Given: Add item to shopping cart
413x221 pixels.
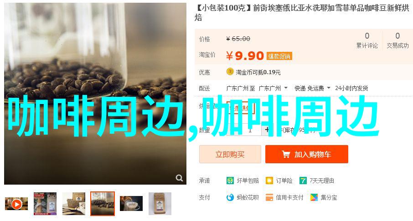Looking at the screenshot, I should [x=307, y=154].
